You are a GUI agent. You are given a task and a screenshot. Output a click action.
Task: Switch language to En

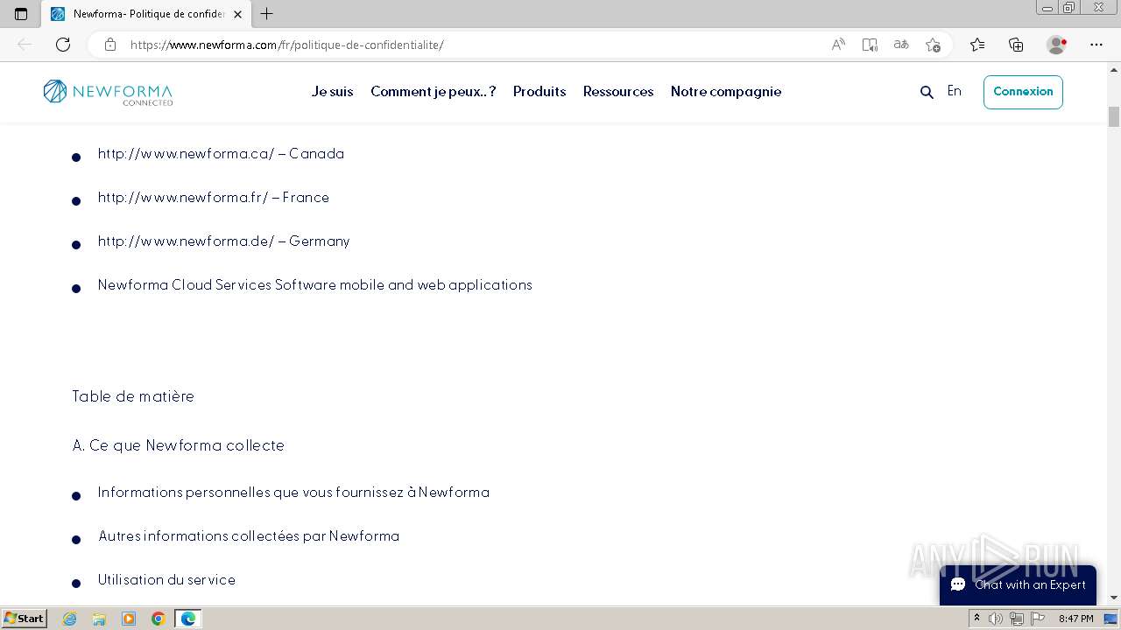point(954,91)
